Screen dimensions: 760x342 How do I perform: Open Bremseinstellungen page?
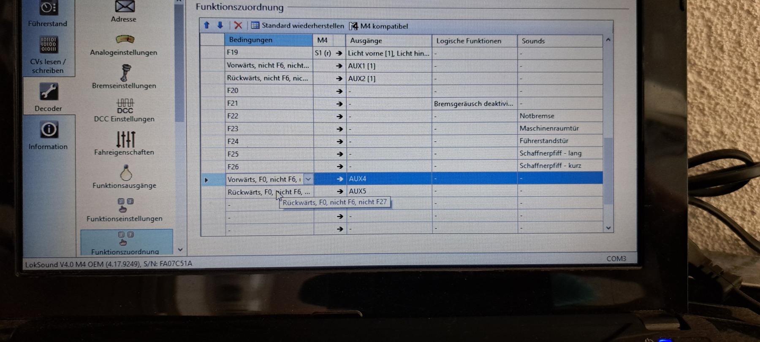(124, 77)
